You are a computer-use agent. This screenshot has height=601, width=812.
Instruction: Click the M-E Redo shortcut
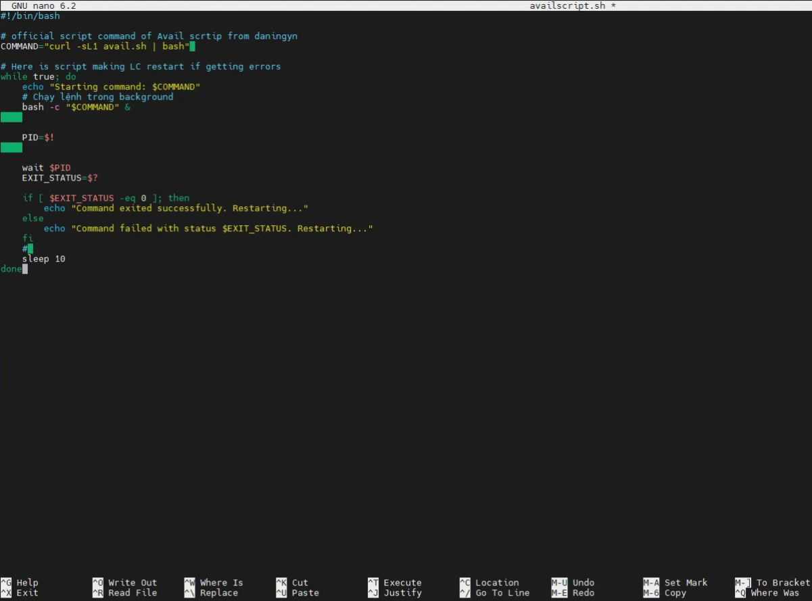click(x=573, y=593)
